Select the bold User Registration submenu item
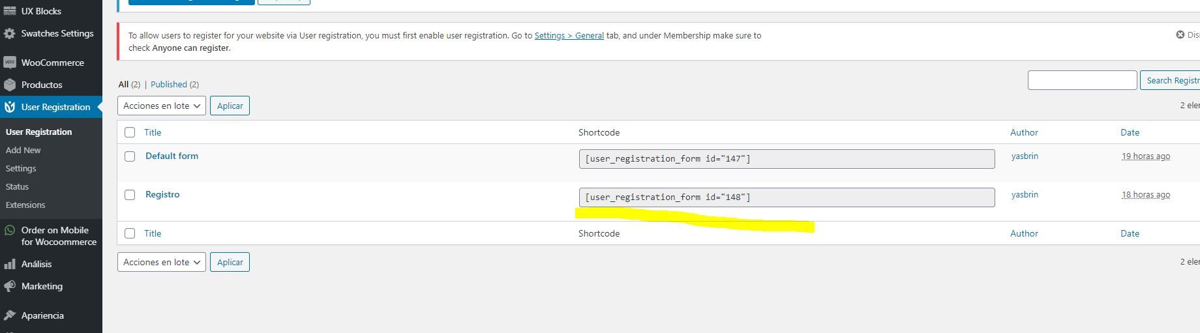Viewport: 1200px width, 333px height. [x=39, y=132]
